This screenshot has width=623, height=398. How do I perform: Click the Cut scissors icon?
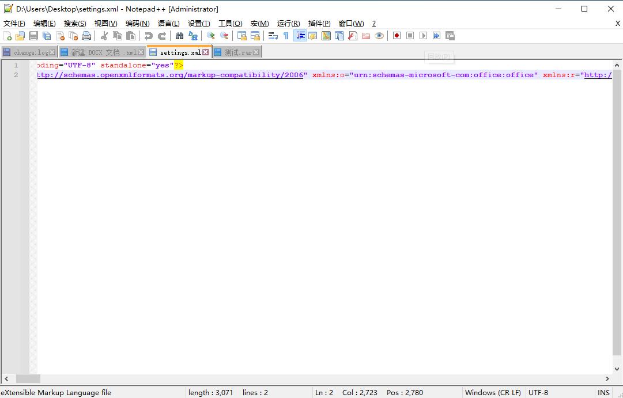104,36
